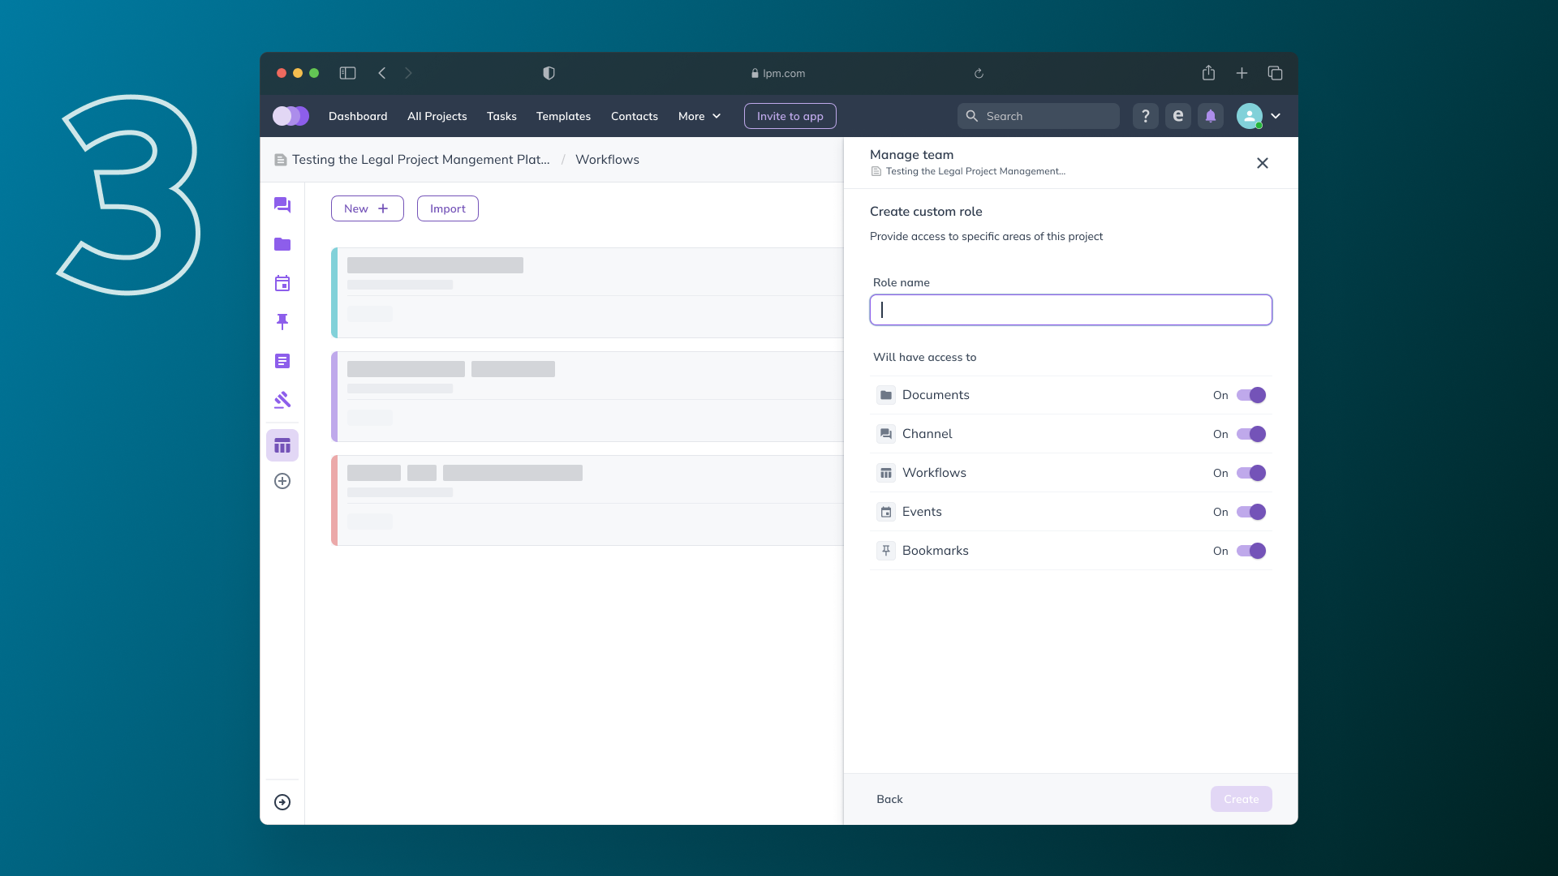Click the help question mark icon
Viewport: 1558px width, 876px height.
[1146, 116]
